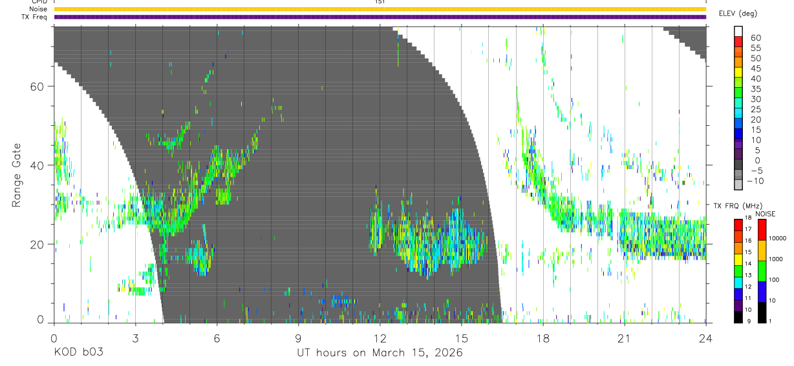
Task: Click the TX FRQ legend value '9'
Action: (x=750, y=321)
